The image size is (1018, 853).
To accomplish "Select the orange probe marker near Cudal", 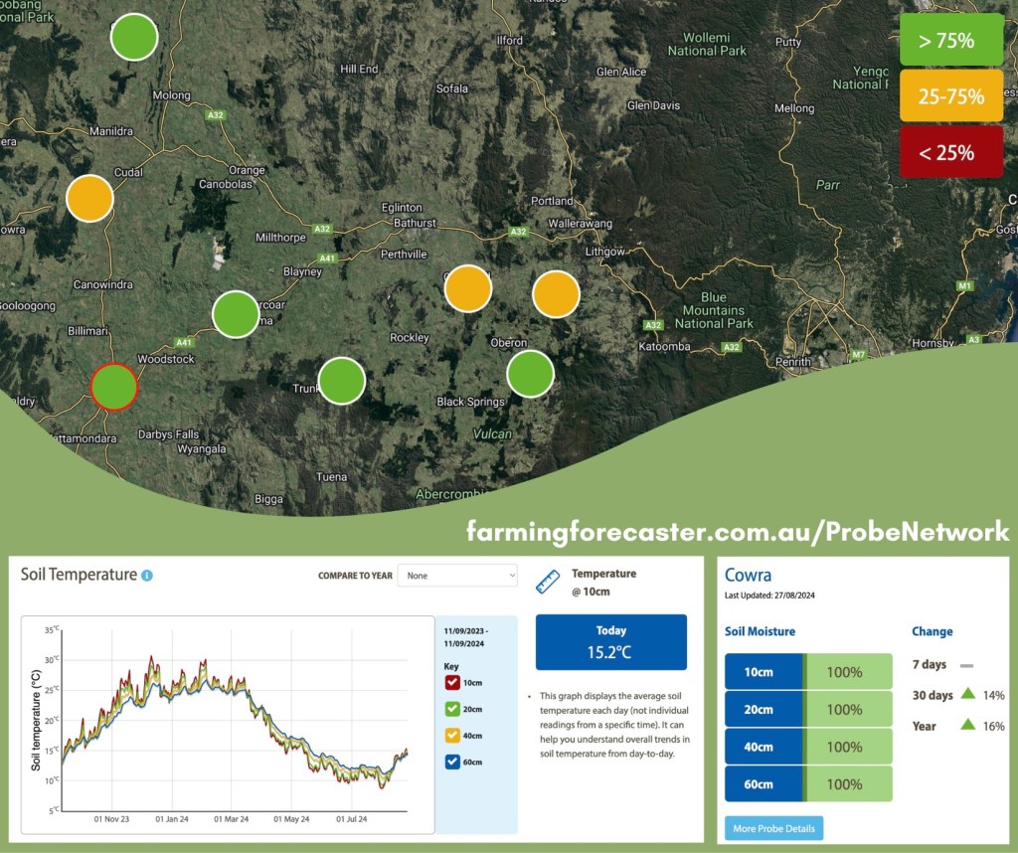I will pos(89,198).
